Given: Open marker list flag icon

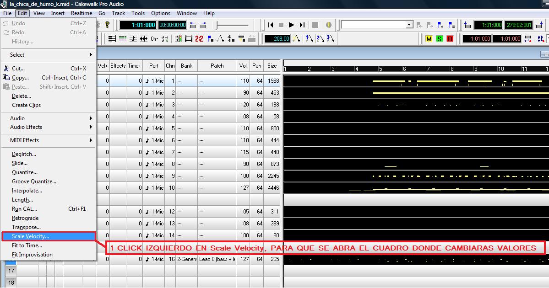Looking at the screenshot, I should [451, 25].
